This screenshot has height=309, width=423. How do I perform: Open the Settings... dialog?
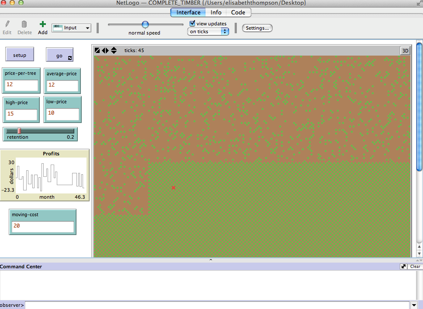point(257,28)
